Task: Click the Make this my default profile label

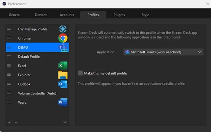Action: pos(105,73)
